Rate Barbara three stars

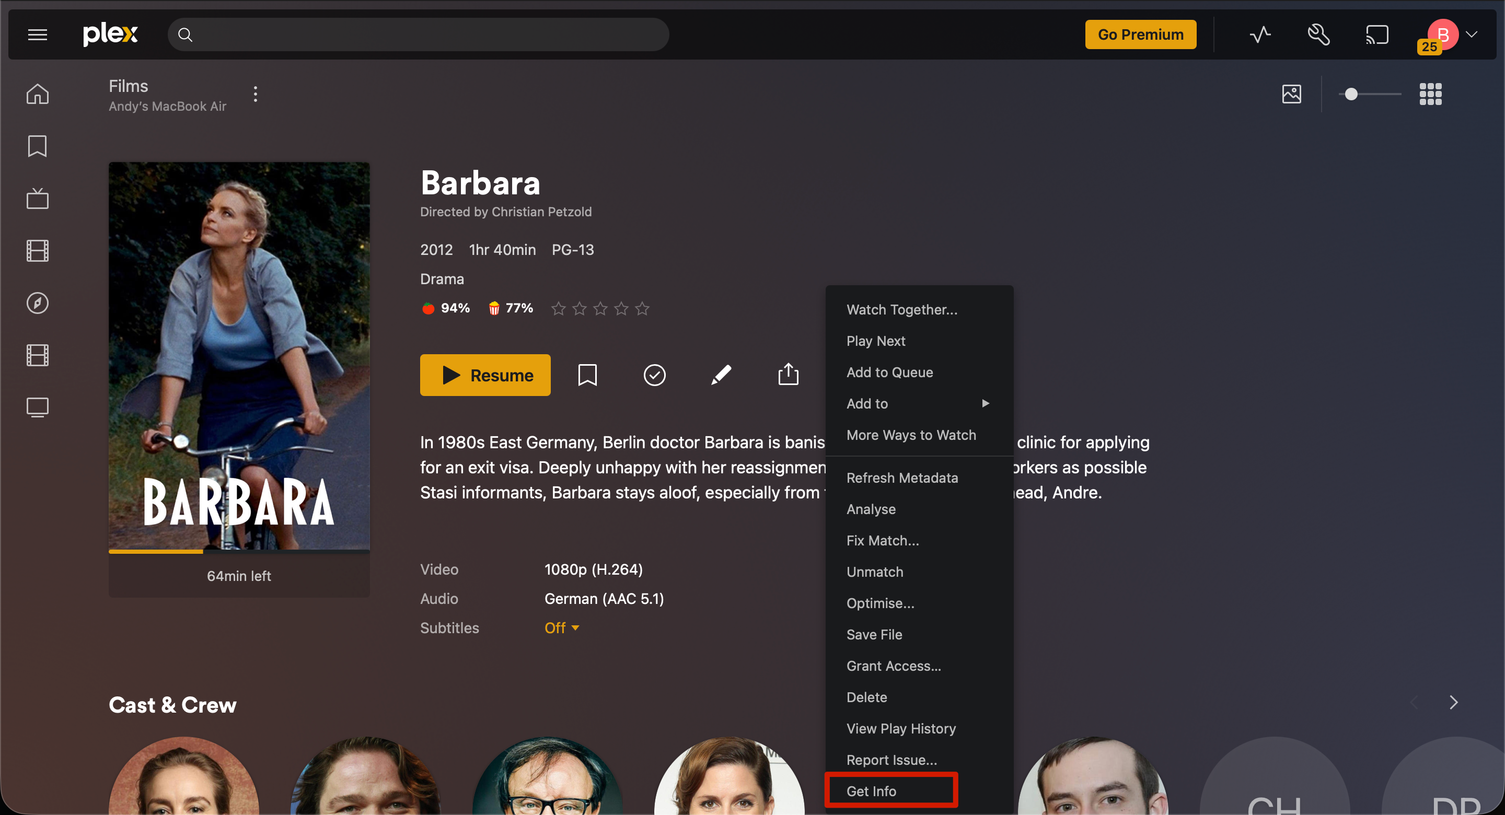(600, 308)
